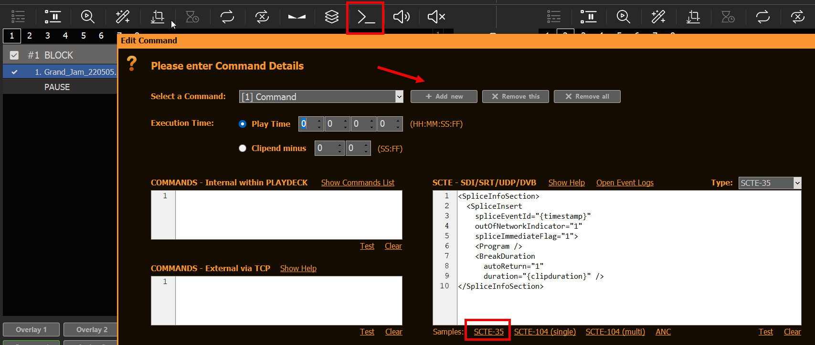Viewport: 815px width, 345px height.
Task: Switch to left playlist tab 5
Action: coord(84,36)
